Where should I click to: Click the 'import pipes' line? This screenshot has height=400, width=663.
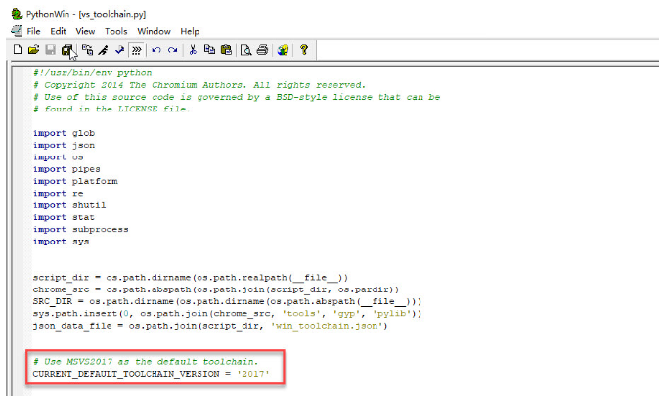[x=66, y=169]
